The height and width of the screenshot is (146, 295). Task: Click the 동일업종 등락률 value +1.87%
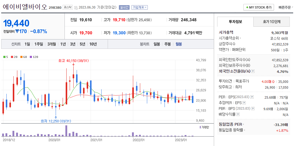(x=282, y=131)
